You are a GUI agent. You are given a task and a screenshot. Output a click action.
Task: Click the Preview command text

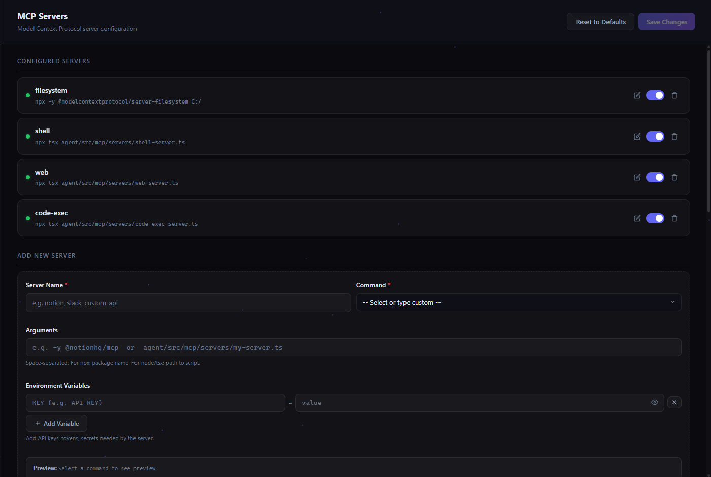[x=107, y=468]
